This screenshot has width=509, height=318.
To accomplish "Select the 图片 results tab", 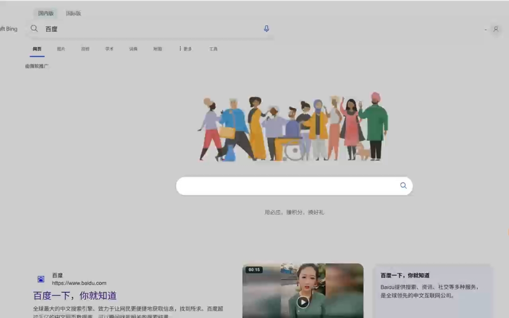I will tap(61, 49).
